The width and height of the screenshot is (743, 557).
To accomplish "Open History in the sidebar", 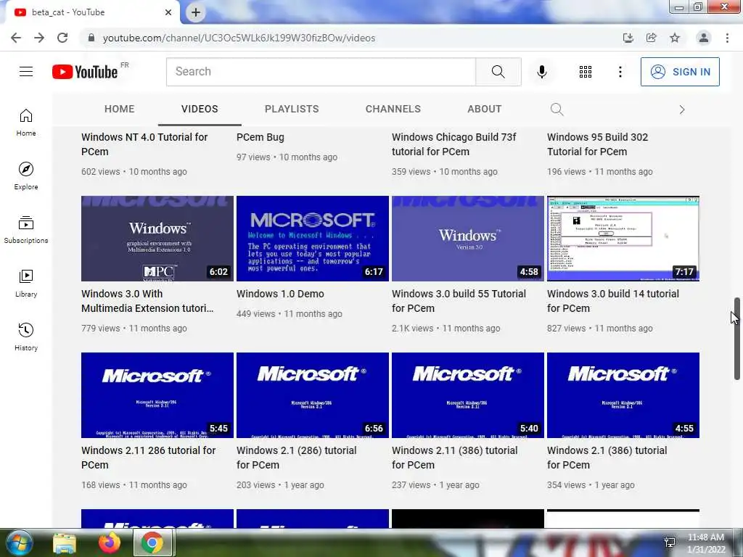I will pos(26,337).
